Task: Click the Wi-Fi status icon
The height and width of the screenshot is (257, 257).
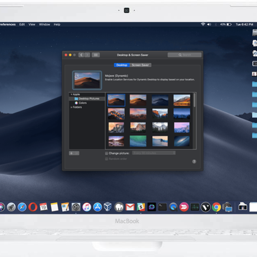Action: [203, 24]
